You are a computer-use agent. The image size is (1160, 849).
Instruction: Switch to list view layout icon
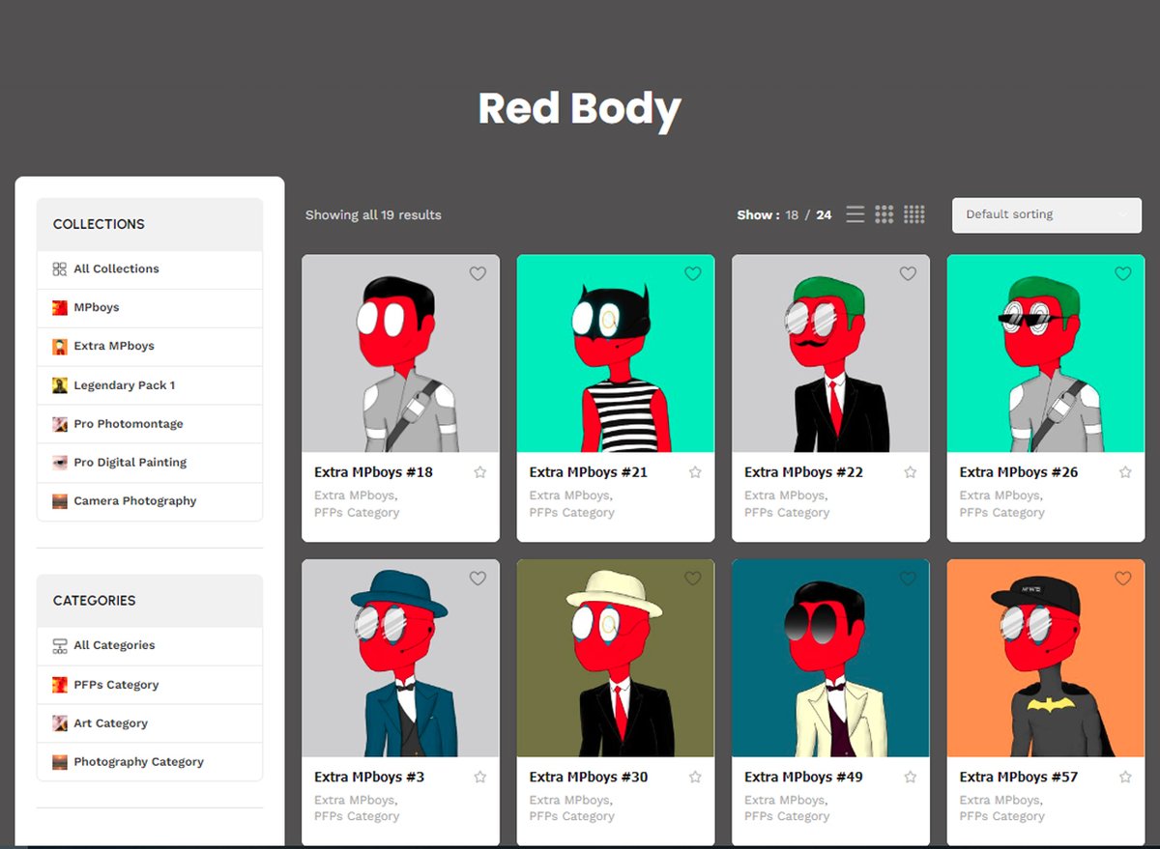click(855, 214)
